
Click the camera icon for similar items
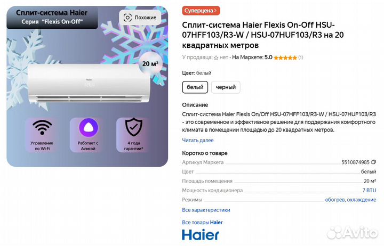[127, 18]
